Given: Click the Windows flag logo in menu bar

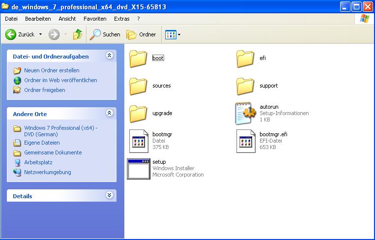Looking at the screenshot, I should 365,19.
